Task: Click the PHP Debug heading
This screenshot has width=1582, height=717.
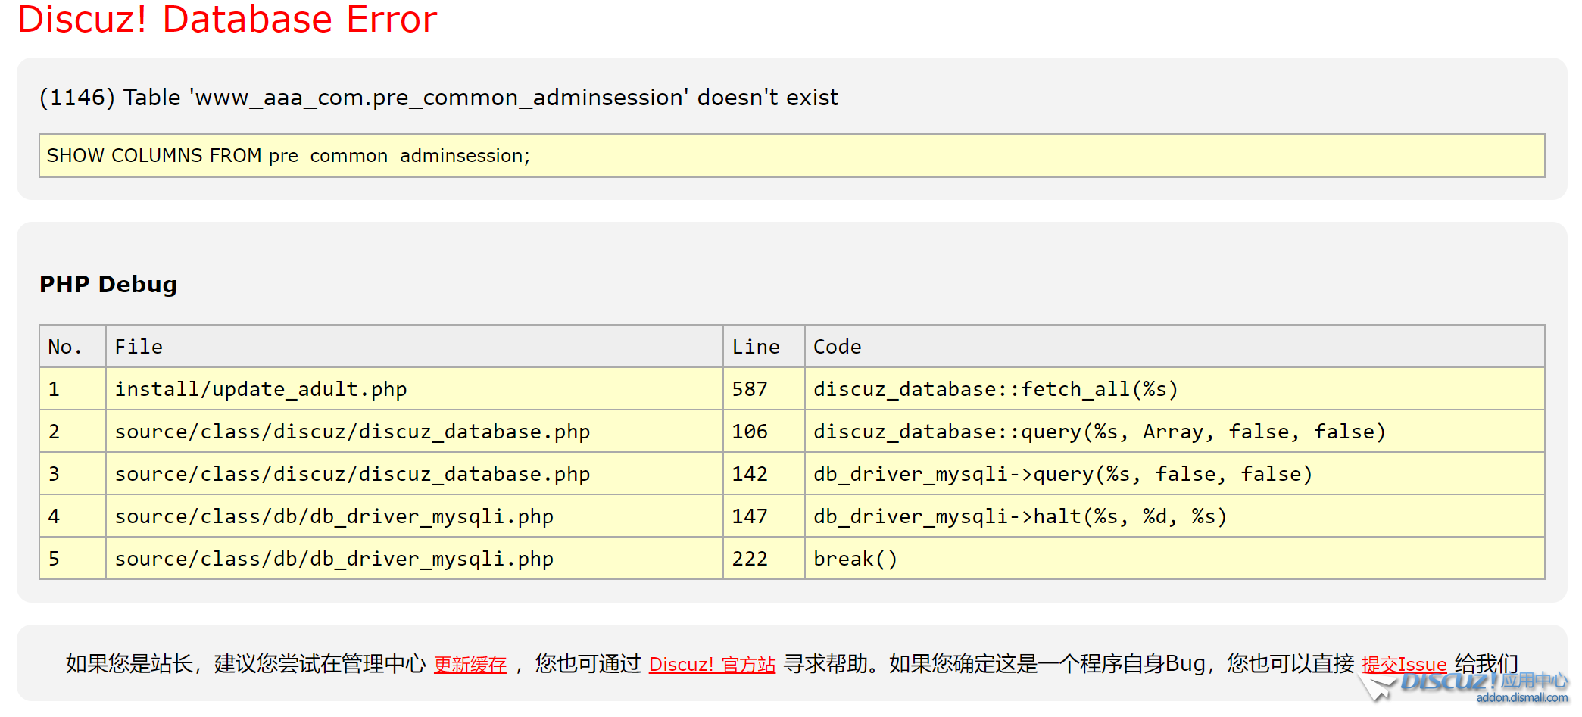Action: point(108,284)
